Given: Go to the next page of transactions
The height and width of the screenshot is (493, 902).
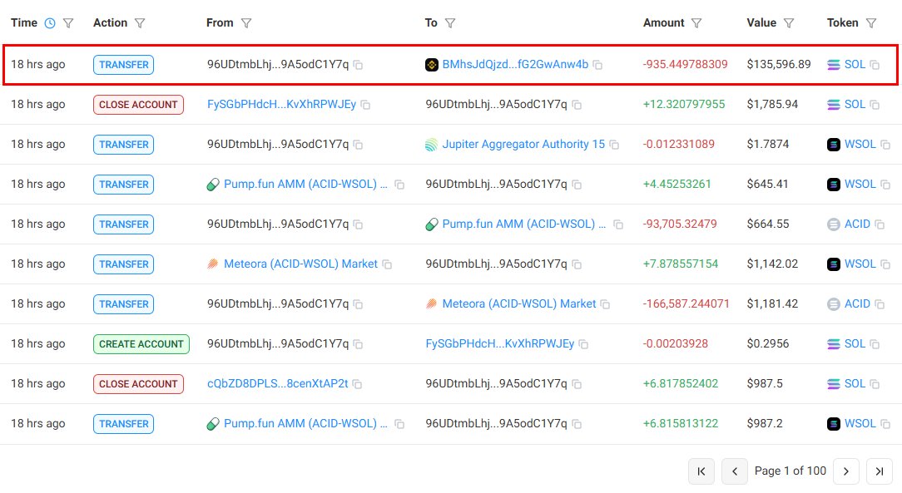Looking at the screenshot, I should pos(846,471).
